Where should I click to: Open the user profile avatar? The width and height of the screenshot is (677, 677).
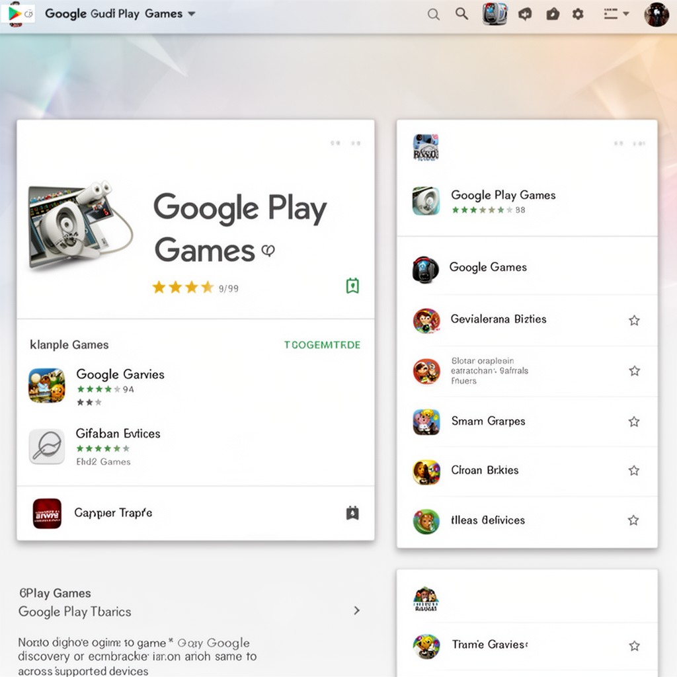click(x=657, y=15)
